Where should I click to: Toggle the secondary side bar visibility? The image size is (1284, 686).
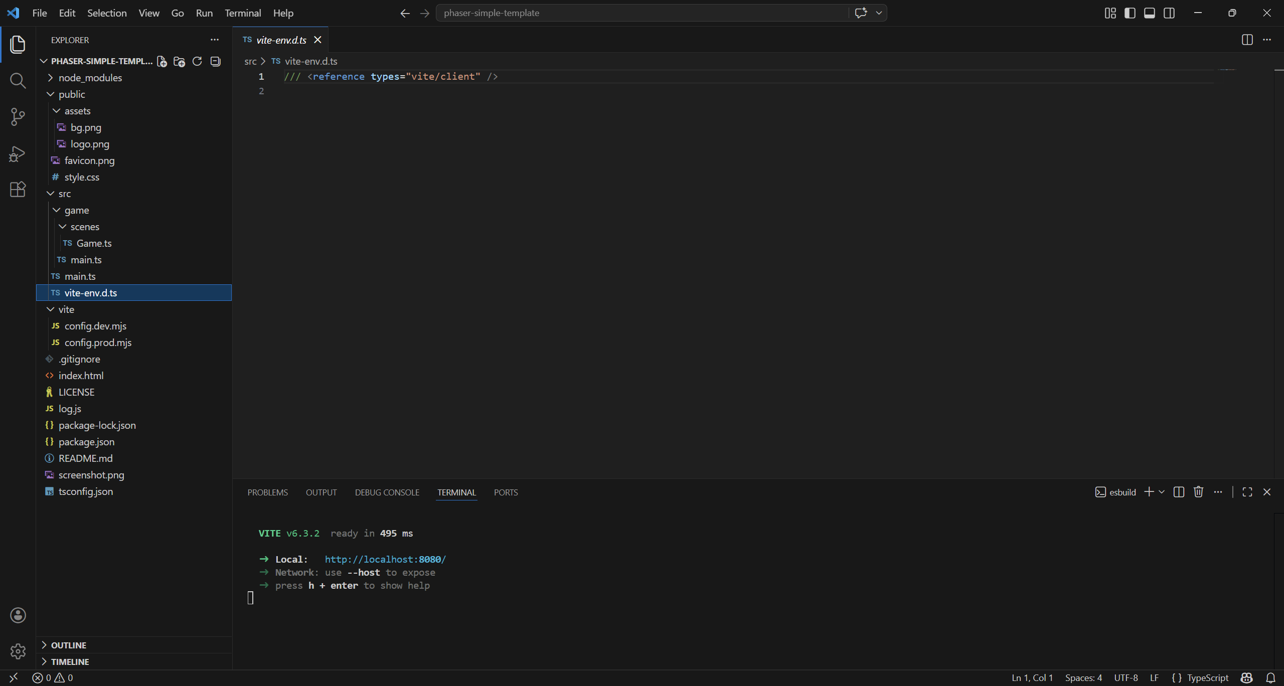click(1169, 13)
